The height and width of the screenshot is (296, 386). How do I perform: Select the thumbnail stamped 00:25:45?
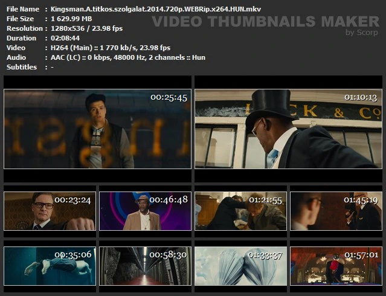point(97,129)
